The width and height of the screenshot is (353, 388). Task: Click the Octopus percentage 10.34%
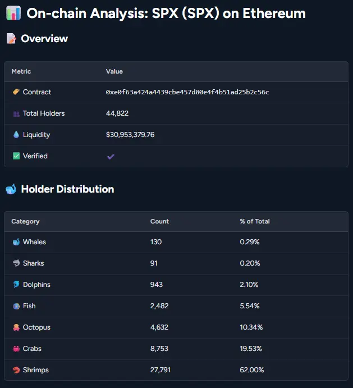click(x=251, y=327)
